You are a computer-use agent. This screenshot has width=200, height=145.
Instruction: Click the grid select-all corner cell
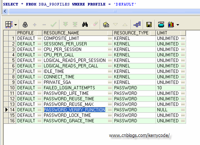coord(6,33)
